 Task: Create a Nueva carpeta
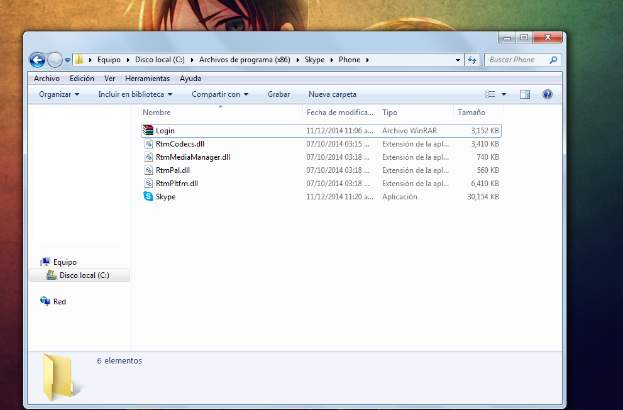332,94
